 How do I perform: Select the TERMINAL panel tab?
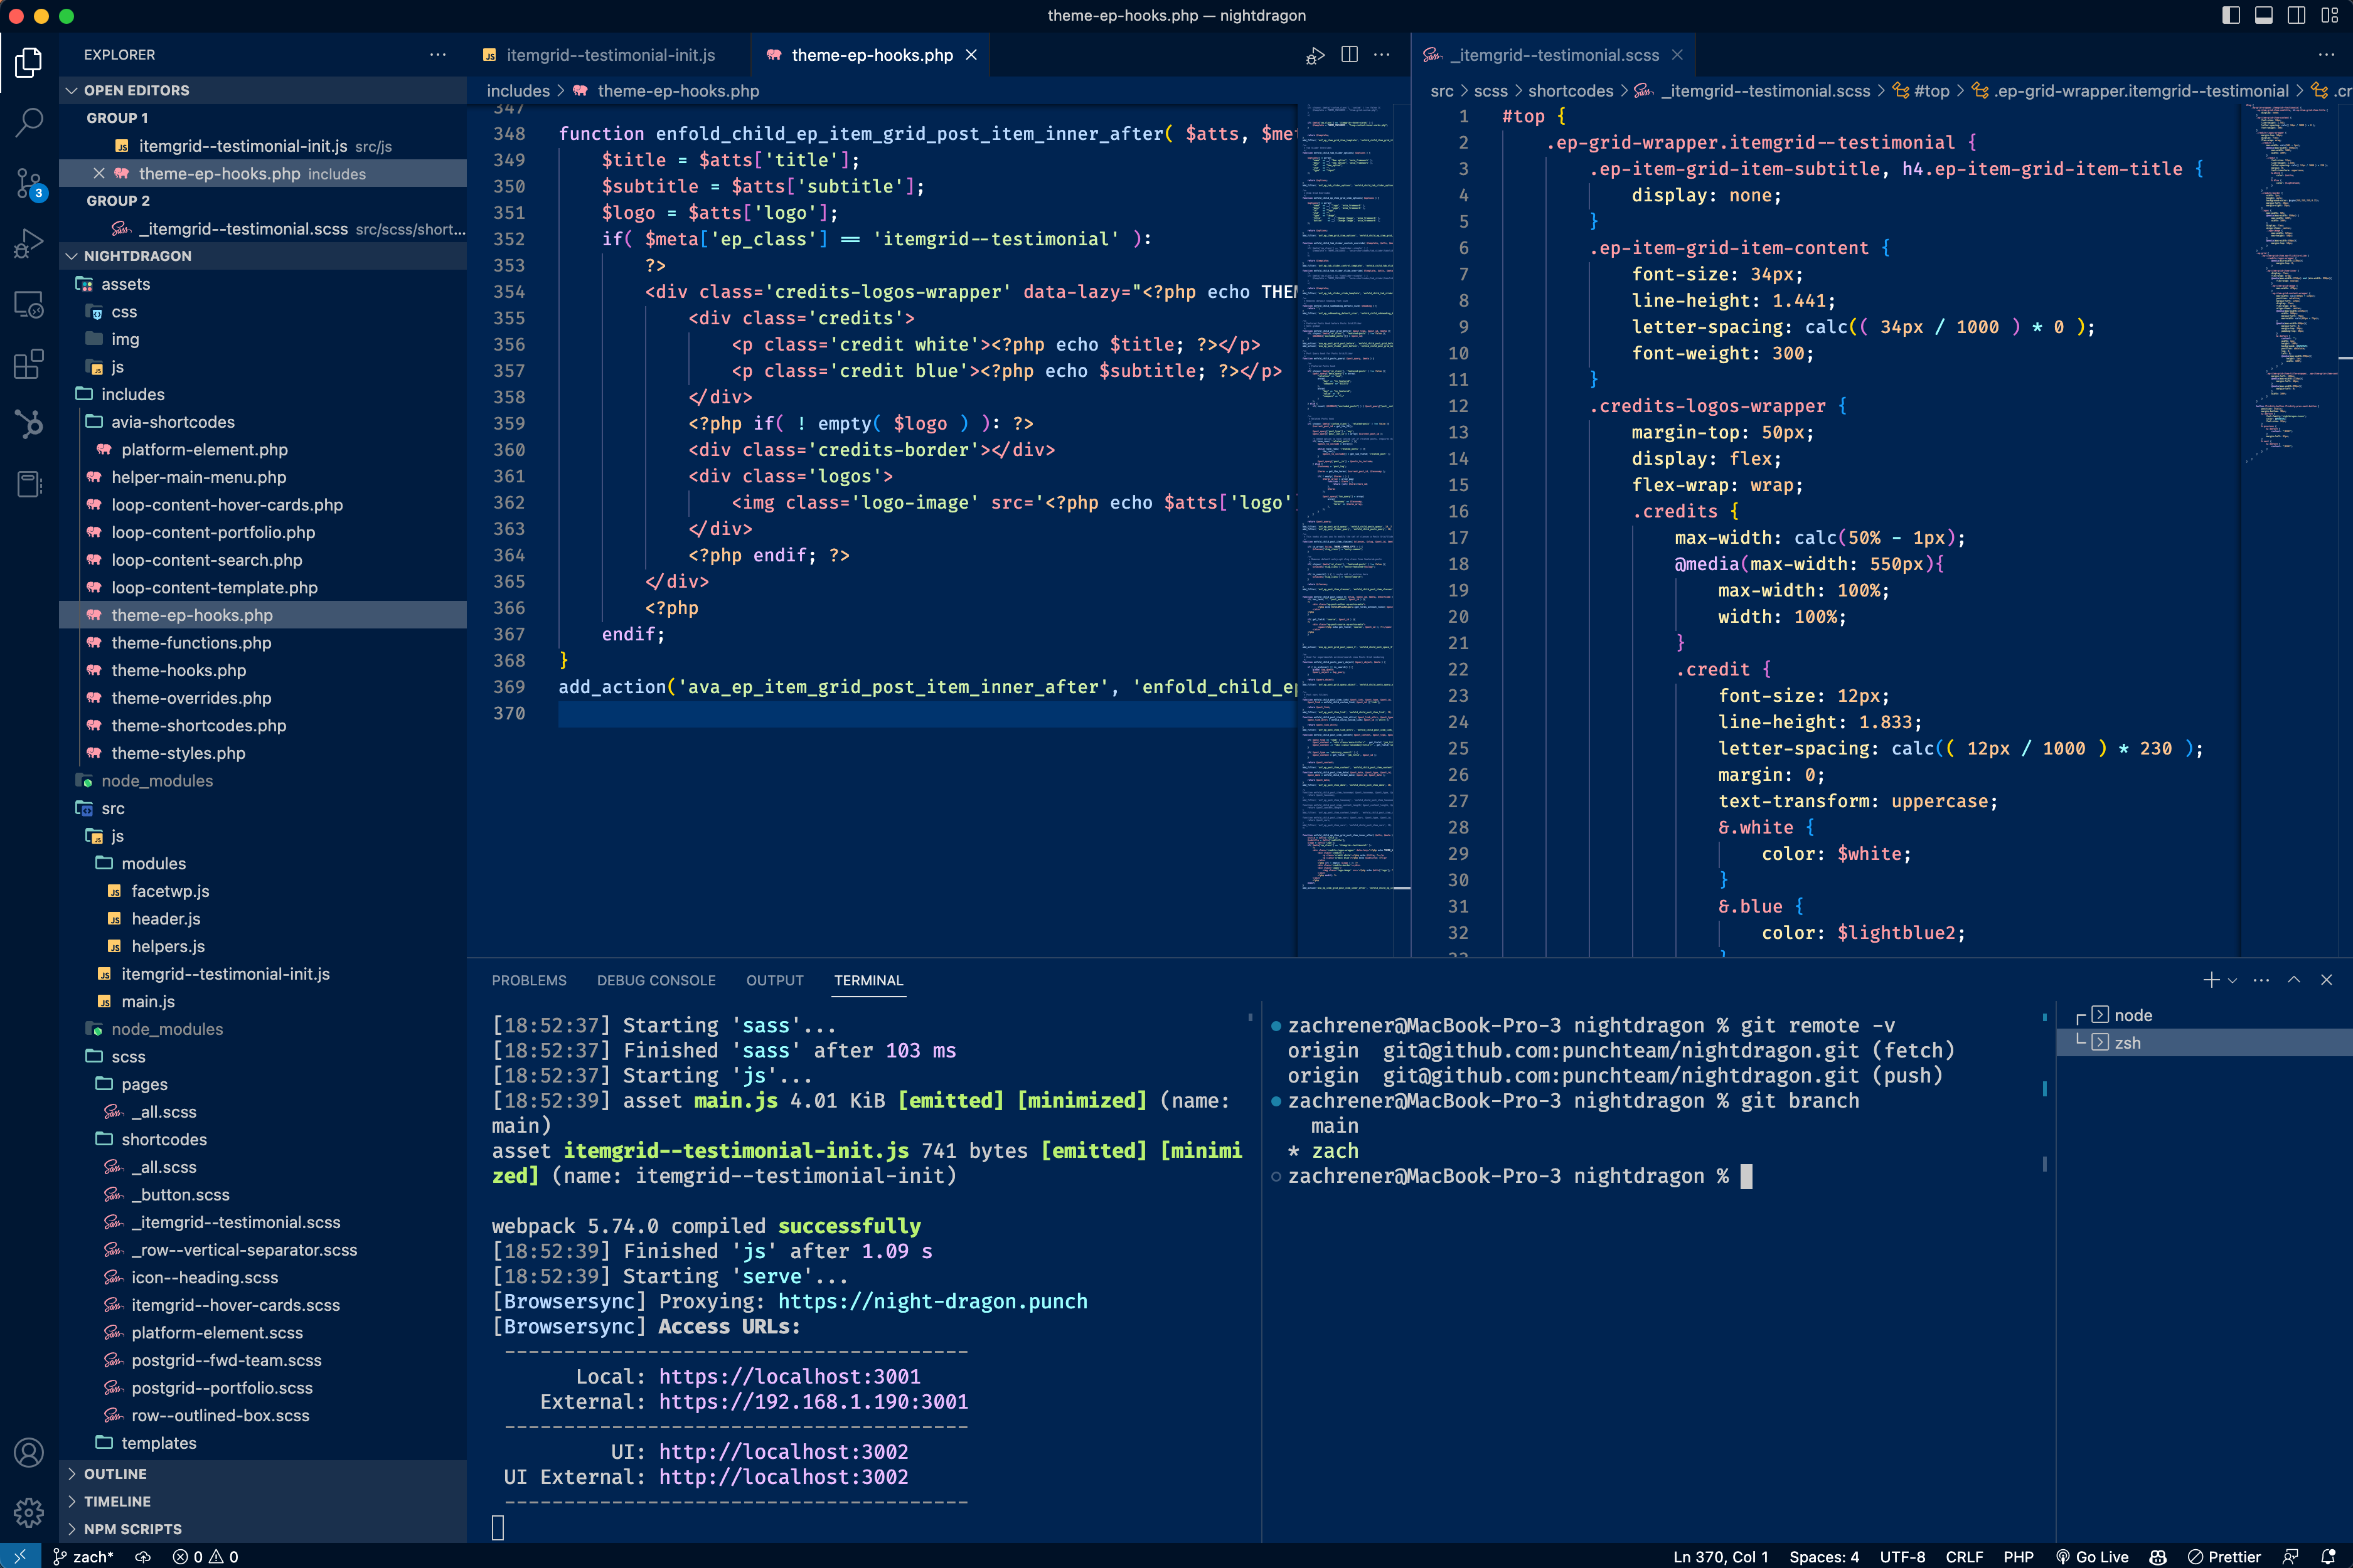[x=868, y=980]
